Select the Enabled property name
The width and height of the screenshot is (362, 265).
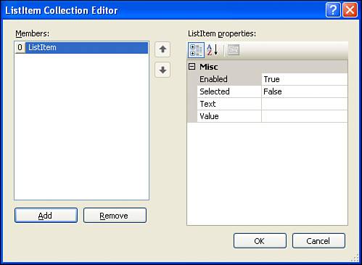(229, 79)
